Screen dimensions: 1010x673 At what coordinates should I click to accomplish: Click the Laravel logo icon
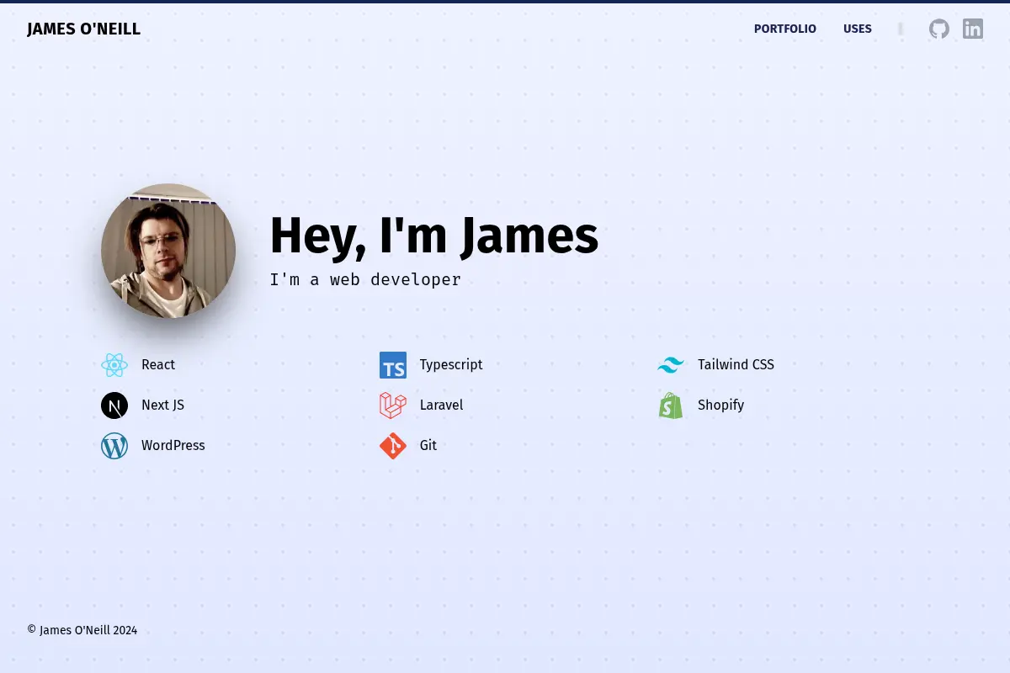393,405
